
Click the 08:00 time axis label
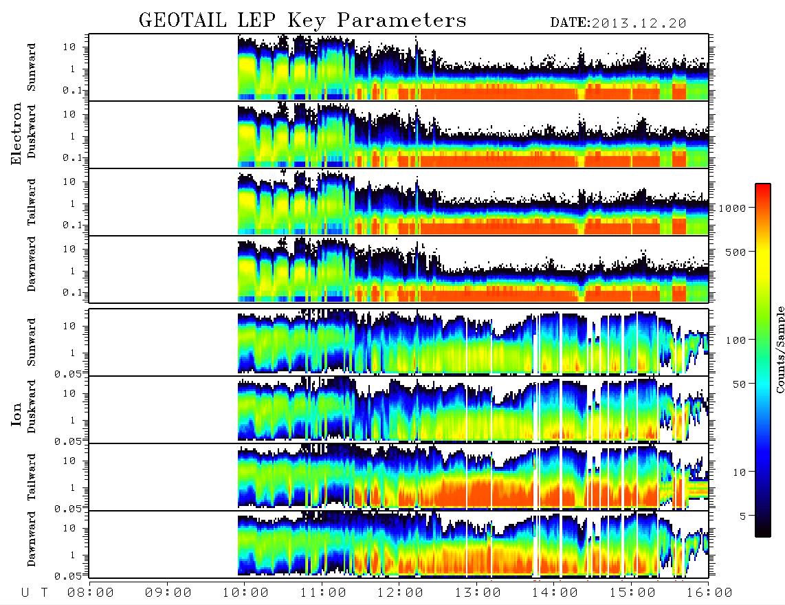[91, 593]
